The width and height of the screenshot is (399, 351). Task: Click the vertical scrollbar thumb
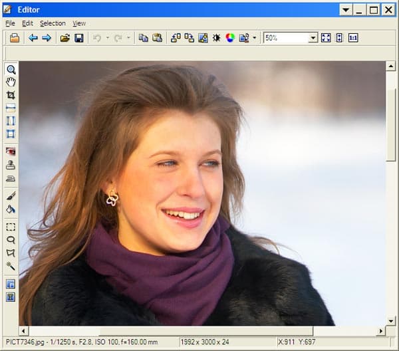(392, 124)
